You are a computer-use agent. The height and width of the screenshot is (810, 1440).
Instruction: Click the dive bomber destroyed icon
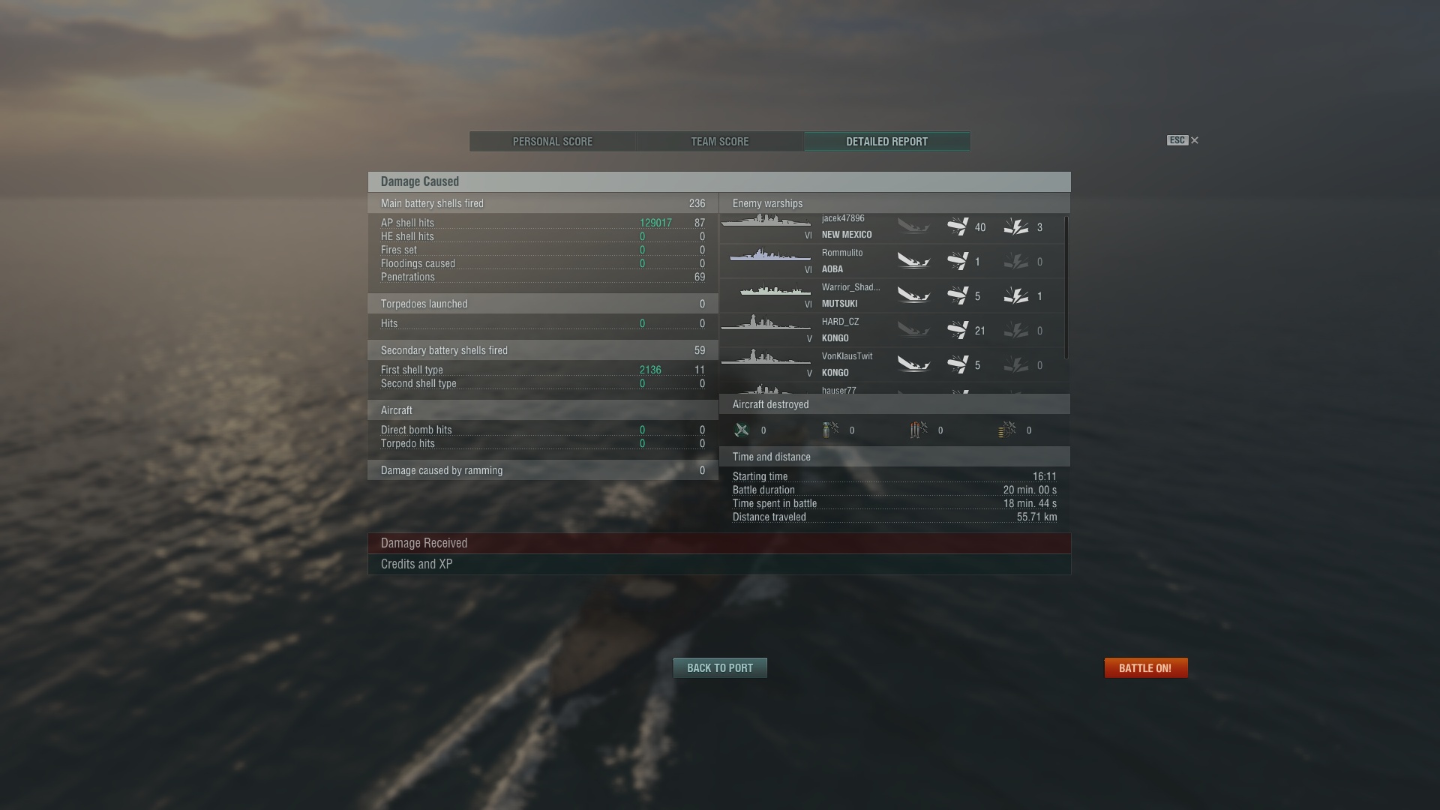[x=830, y=430]
